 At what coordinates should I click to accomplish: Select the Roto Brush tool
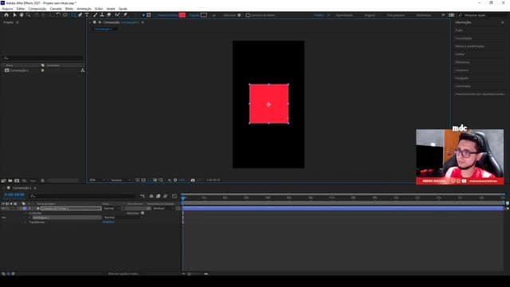click(x=117, y=15)
